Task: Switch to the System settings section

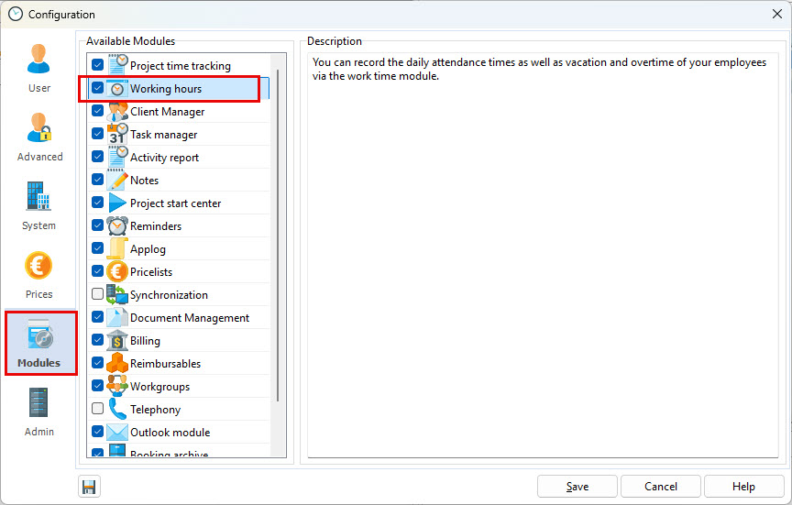Action: click(x=38, y=204)
